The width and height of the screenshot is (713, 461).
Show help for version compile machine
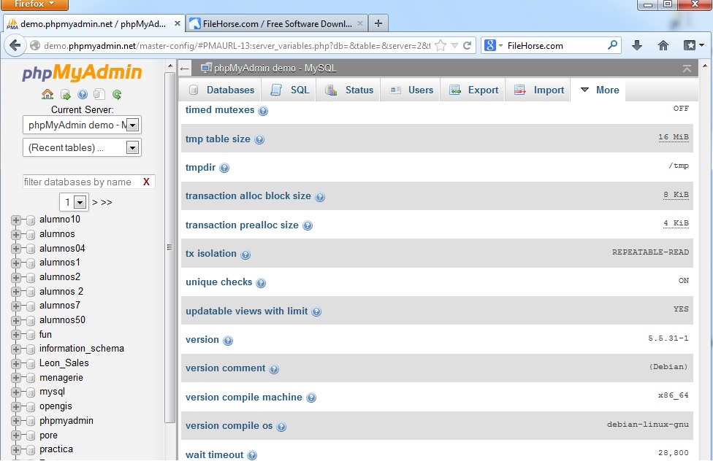tap(311, 398)
